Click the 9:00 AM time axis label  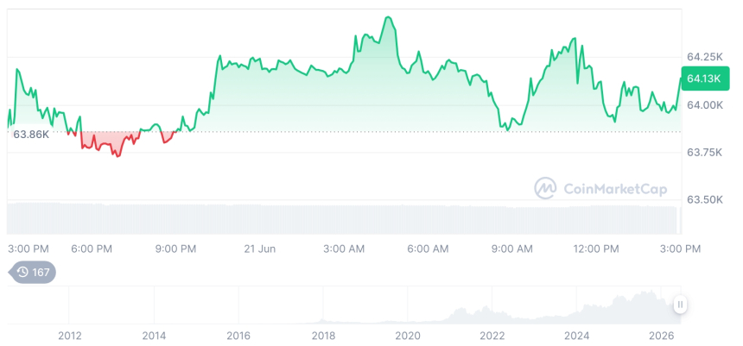[x=512, y=248]
